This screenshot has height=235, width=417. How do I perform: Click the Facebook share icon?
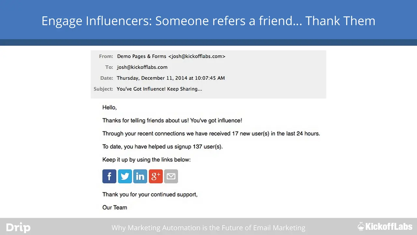109,176
